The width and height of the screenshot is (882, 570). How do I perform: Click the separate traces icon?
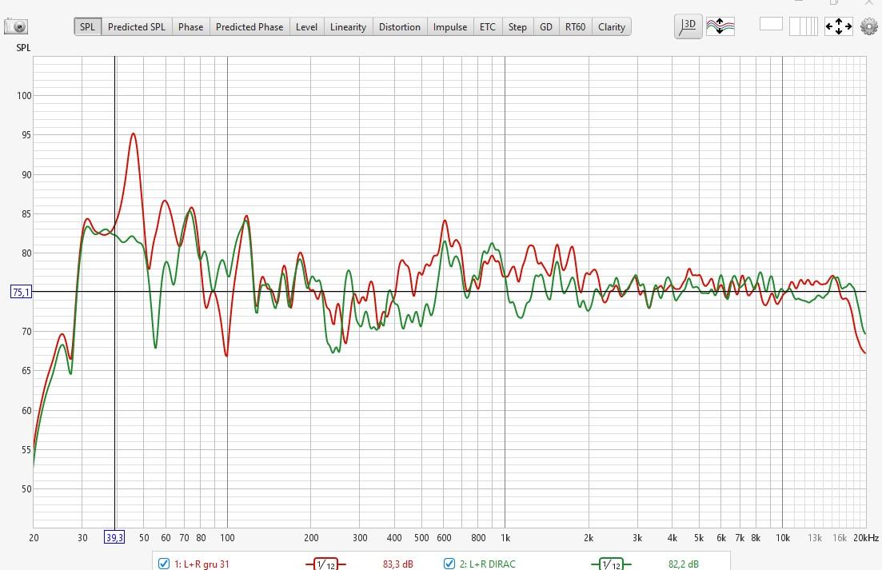click(720, 26)
